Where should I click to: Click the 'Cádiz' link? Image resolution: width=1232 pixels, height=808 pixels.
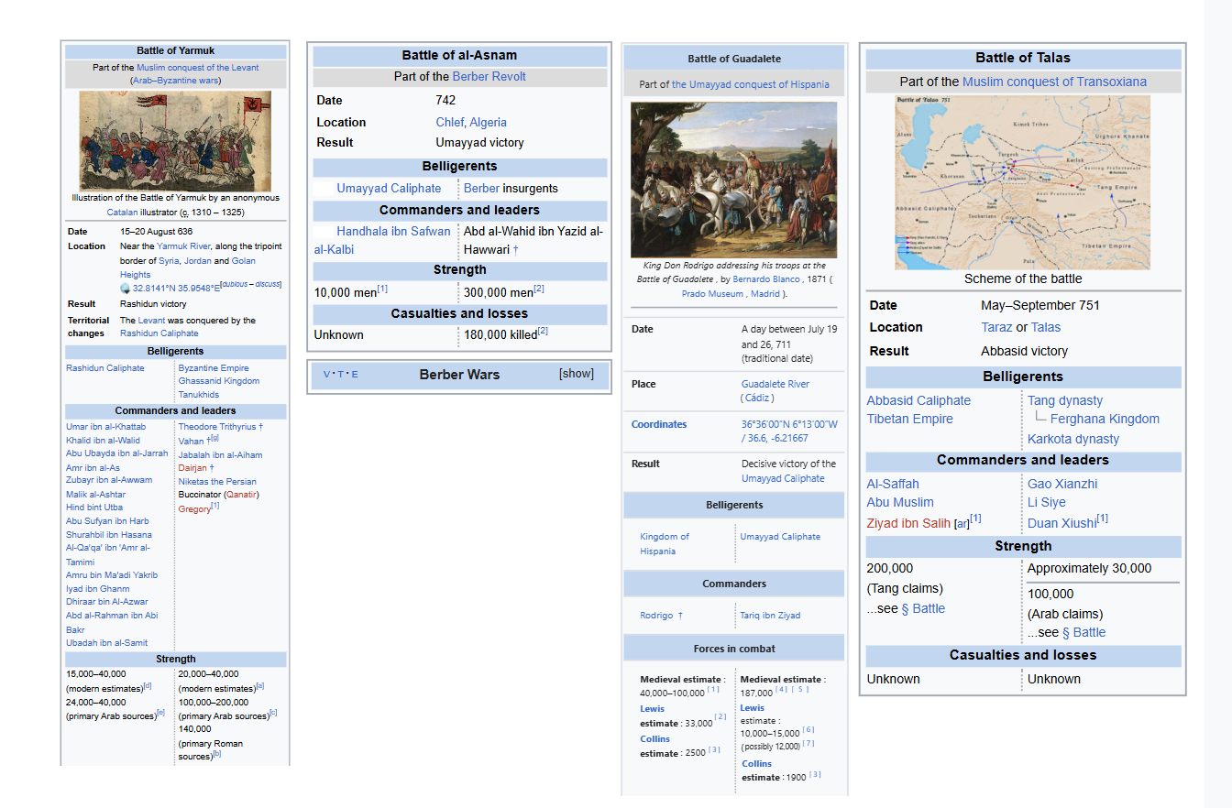[x=758, y=399]
